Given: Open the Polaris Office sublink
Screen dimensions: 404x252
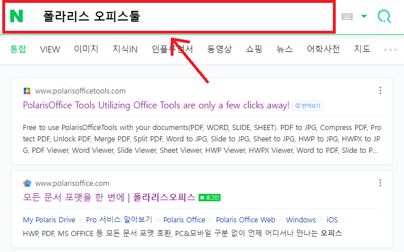Looking at the screenshot, I should tap(184, 220).
